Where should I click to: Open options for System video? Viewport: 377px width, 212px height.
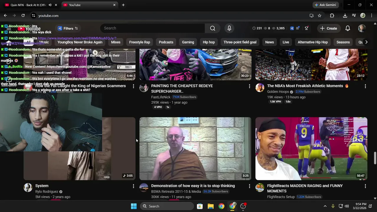[133, 186]
